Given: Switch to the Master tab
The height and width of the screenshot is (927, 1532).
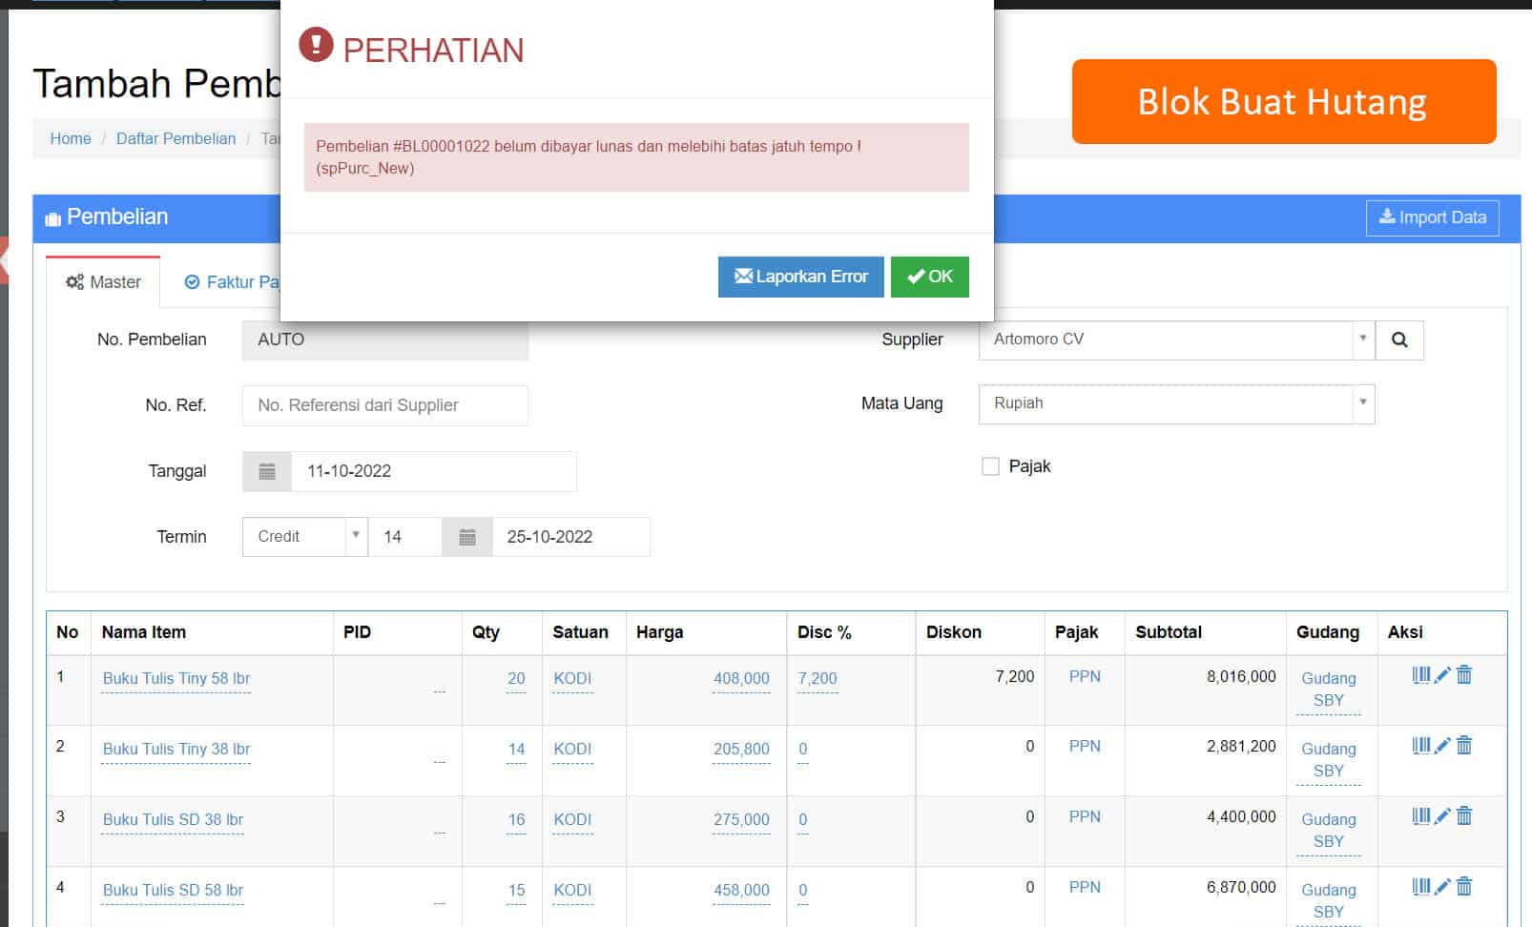Looking at the screenshot, I should [103, 282].
